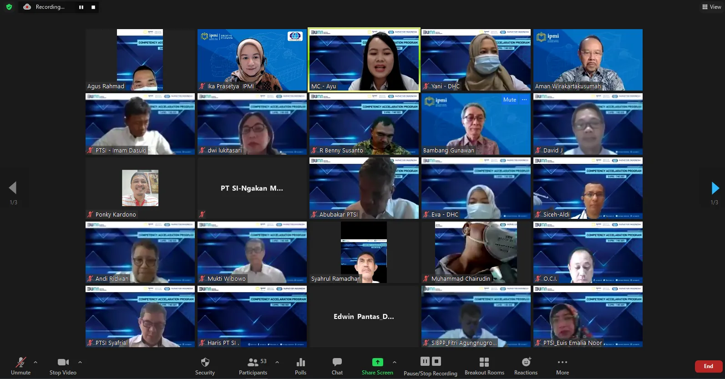Click Mute on Bambang Gunawan's tile

tap(510, 100)
